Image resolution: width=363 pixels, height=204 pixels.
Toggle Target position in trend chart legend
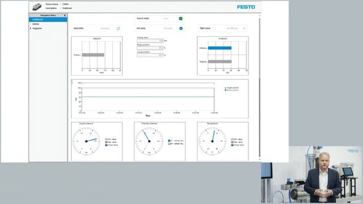tap(232, 88)
